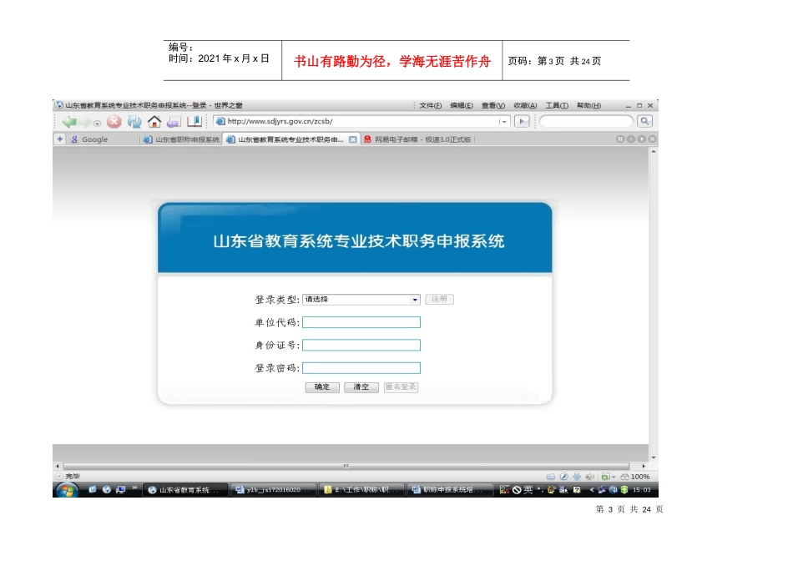Open the 帮助(H) menu
Viewport: 793px width, 561px height.
click(588, 105)
